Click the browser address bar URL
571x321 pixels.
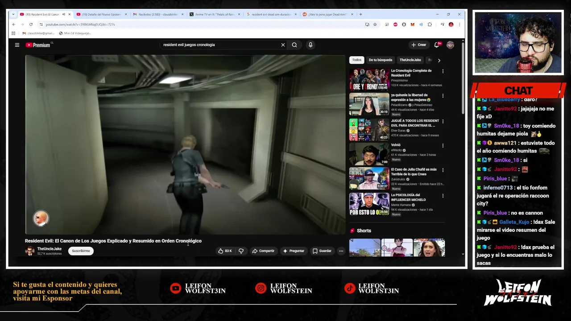(x=80, y=25)
